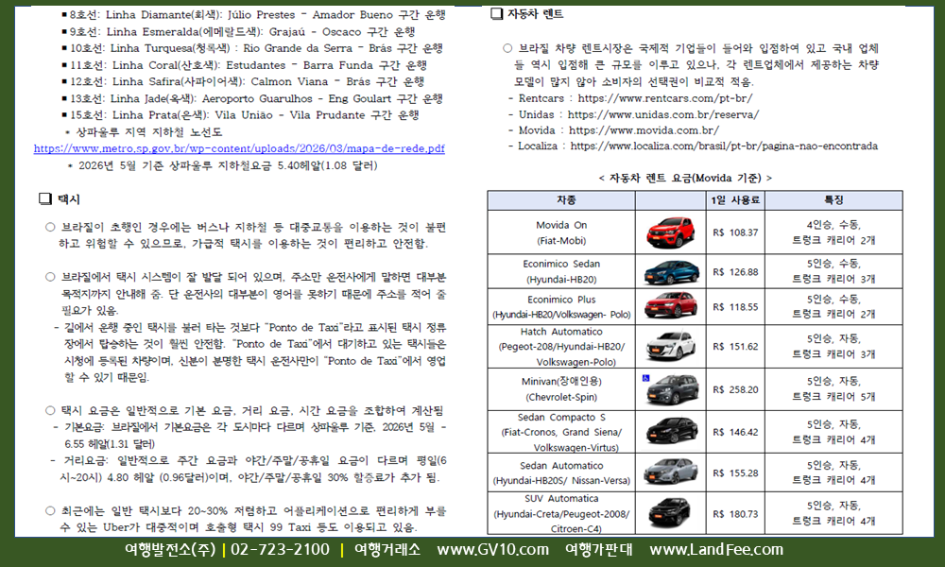945x567 pixels.
Task: Open the Movida website URL
Action: pyautogui.click(x=643, y=130)
